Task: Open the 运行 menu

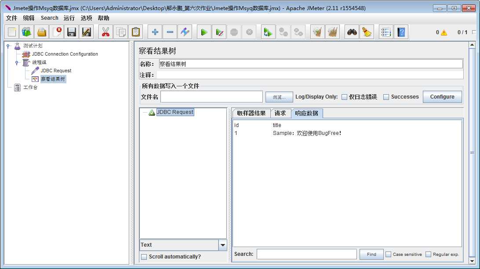Action: (x=69, y=18)
